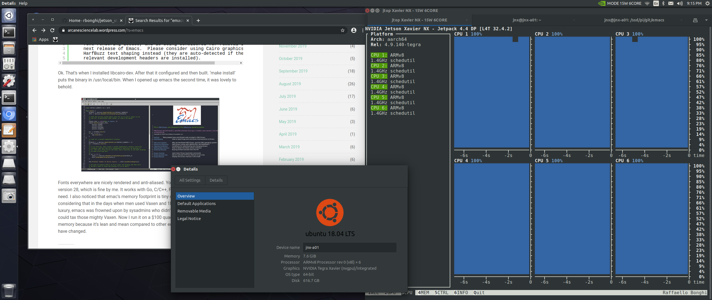Open the browser profile avatar
Image resolution: width=712 pixels, height=300 pixels.
tap(354, 30)
